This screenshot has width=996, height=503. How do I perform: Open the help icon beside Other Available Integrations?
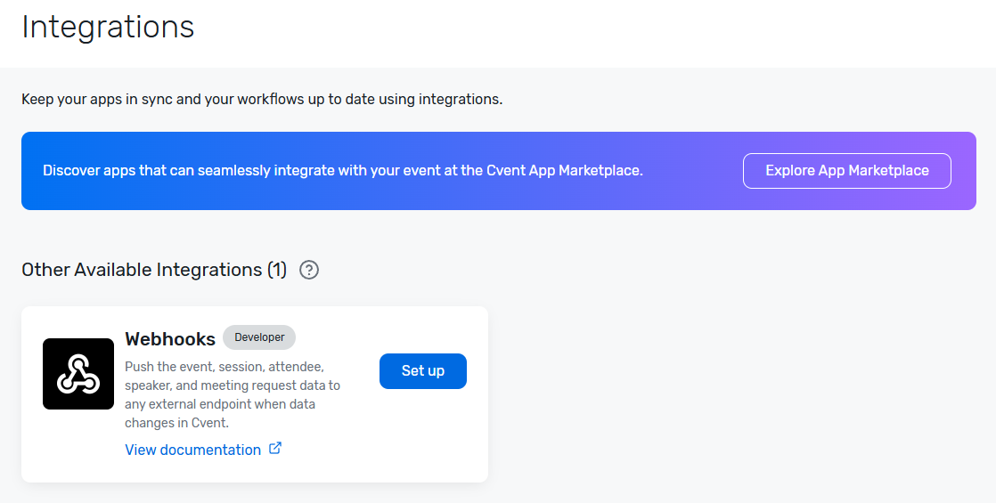coord(309,270)
